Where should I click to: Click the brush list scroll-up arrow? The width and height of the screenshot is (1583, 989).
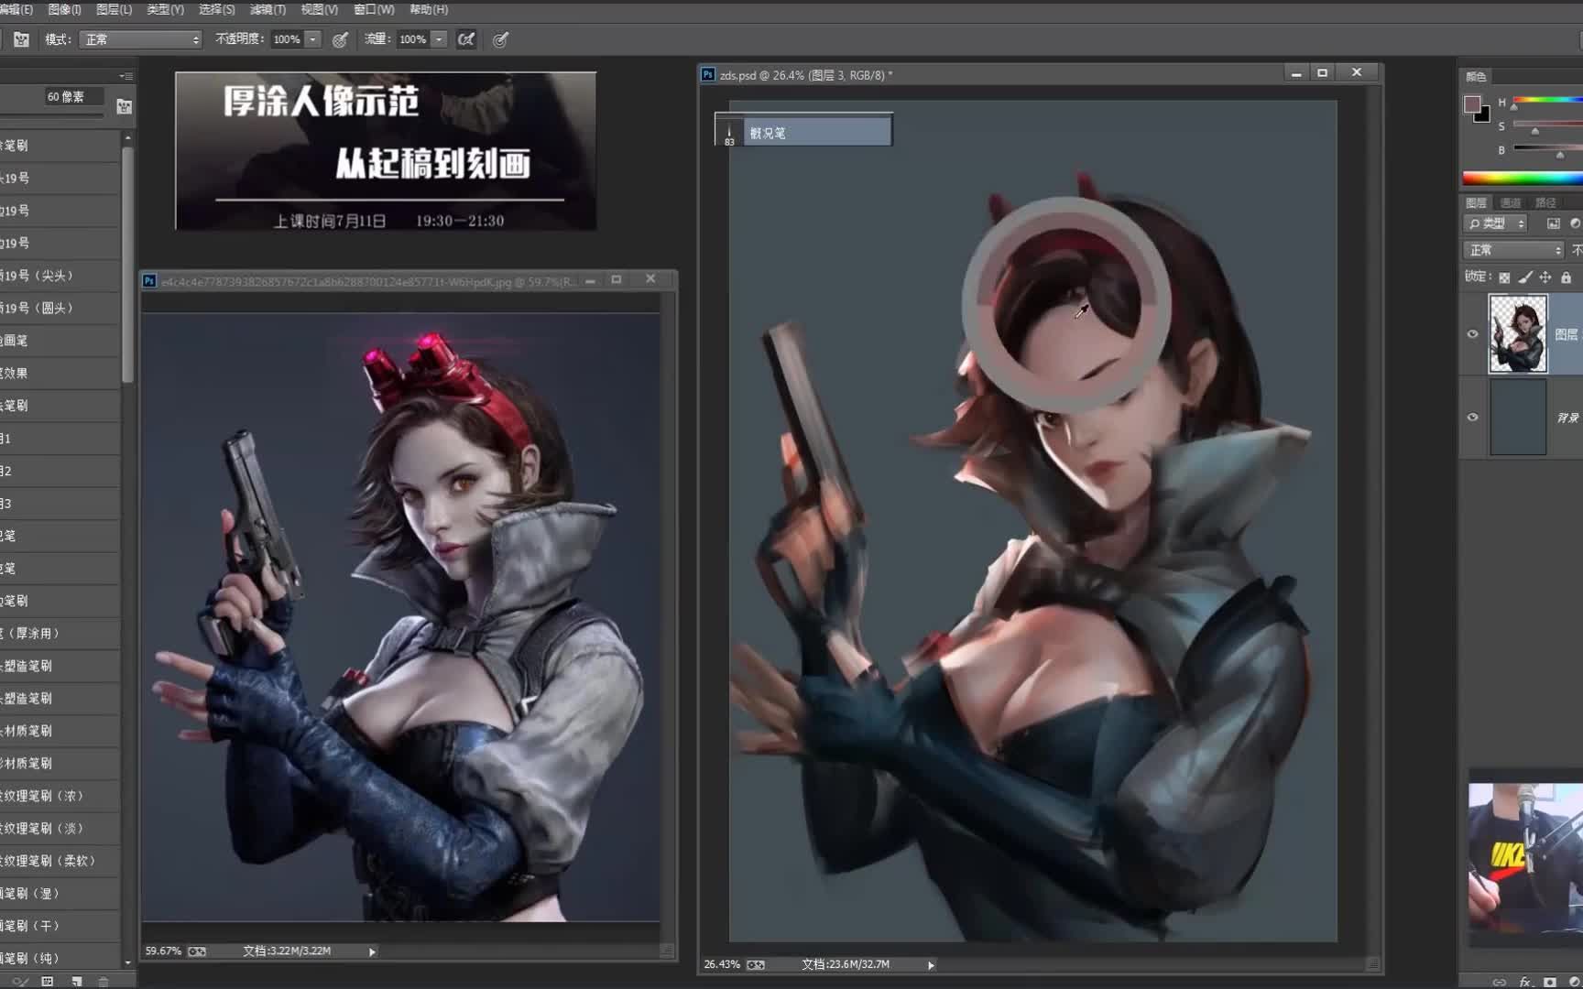click(127, 137)
